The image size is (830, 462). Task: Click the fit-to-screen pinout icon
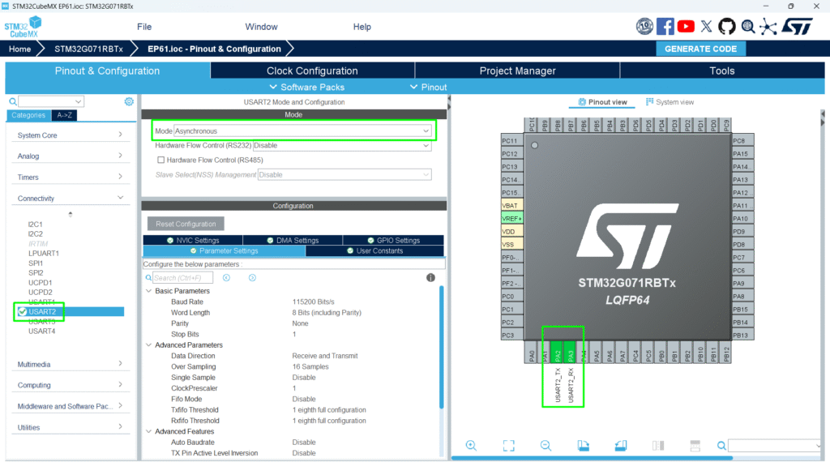pyautogui.click(x=508, y=445)
